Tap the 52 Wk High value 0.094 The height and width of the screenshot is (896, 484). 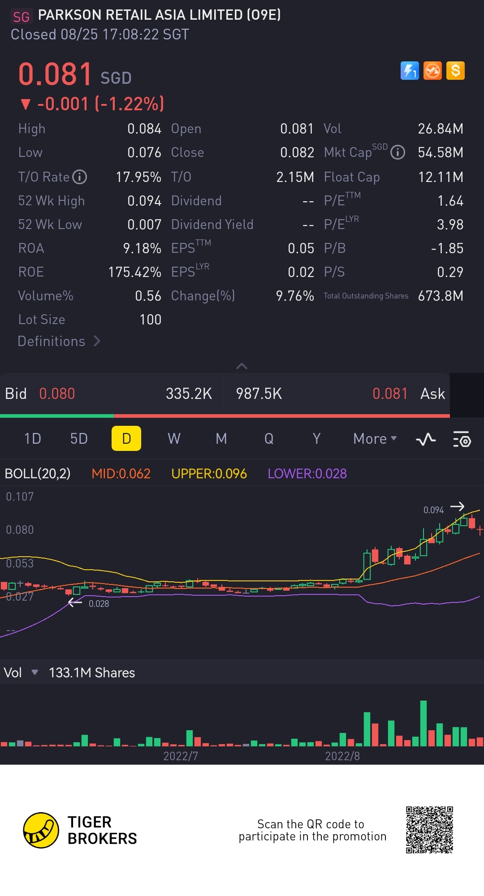(144, 201)
